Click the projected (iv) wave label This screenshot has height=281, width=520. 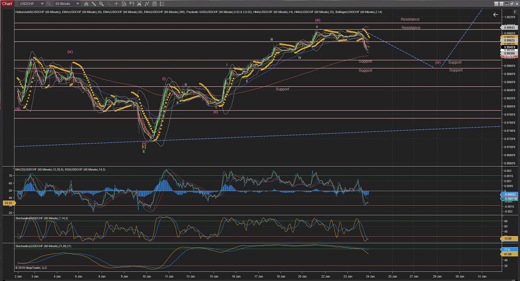(438, 62)
